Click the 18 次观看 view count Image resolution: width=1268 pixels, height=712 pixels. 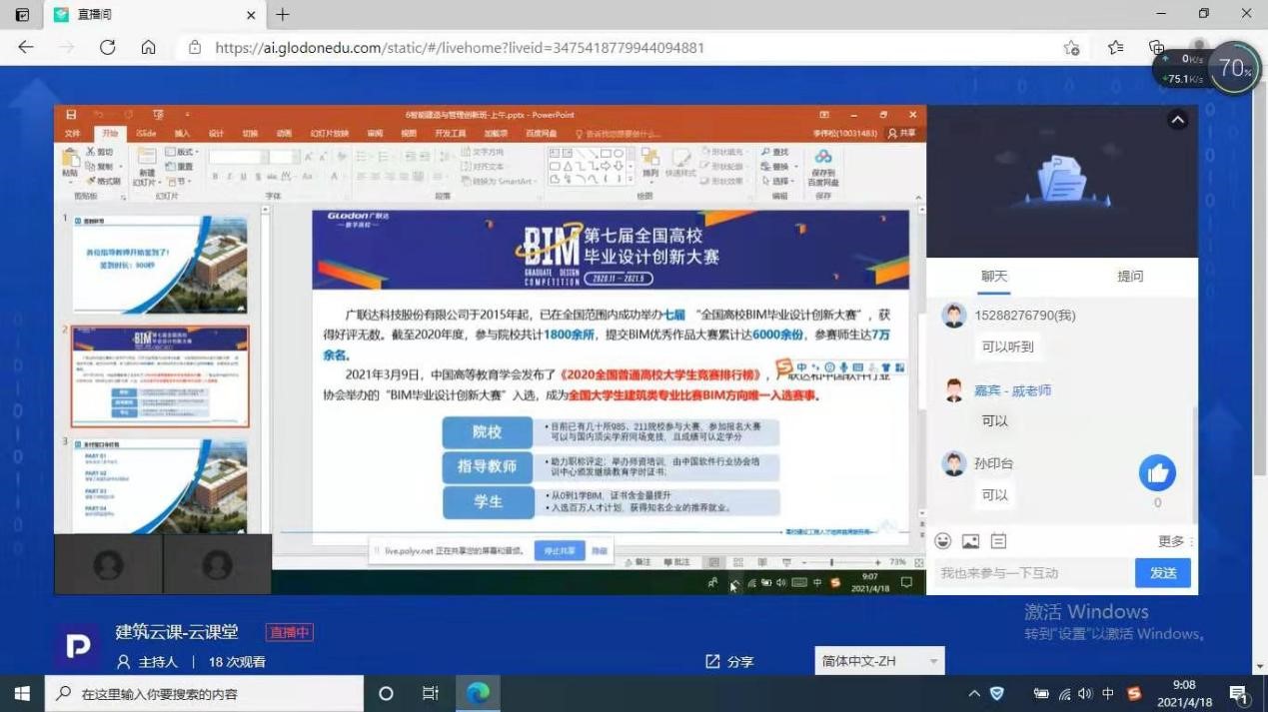point(237,661)
